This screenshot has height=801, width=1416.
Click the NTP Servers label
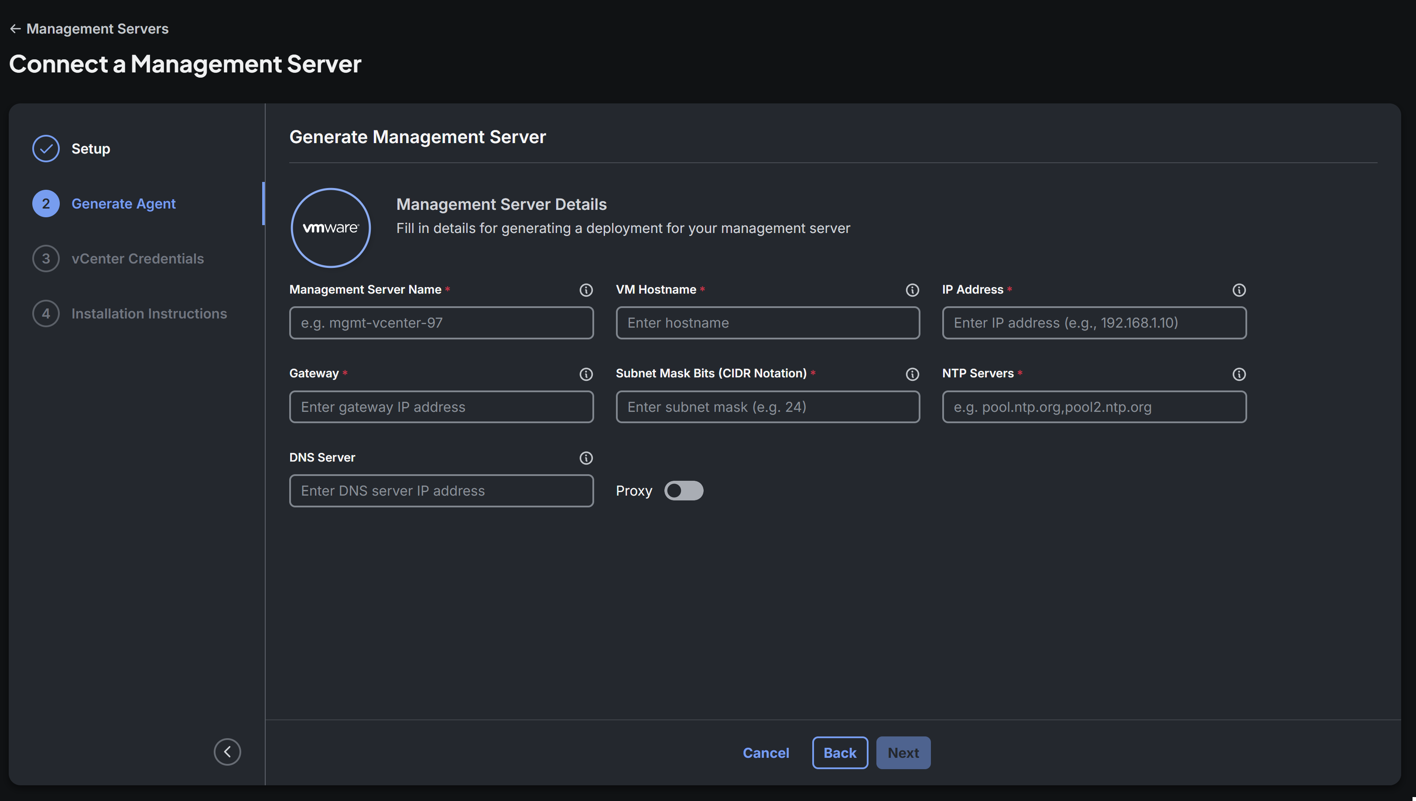tap(978, 373)
